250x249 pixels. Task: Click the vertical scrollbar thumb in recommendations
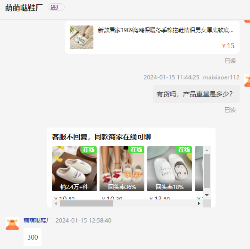[207, 171]
